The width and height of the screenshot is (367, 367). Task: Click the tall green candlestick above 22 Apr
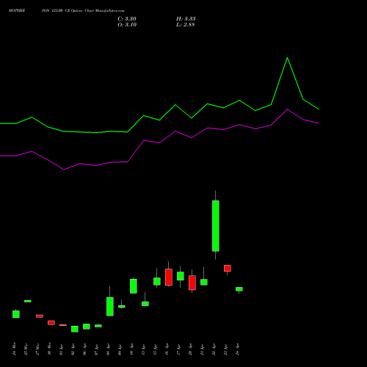216,225
